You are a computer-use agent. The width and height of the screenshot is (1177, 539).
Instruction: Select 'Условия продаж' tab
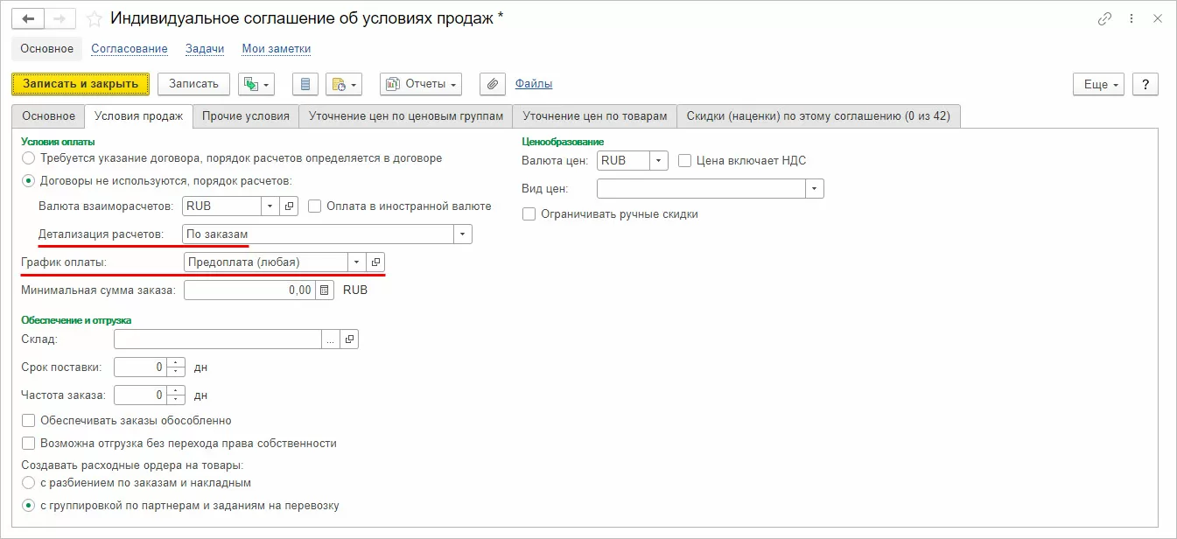click(138, 116)
